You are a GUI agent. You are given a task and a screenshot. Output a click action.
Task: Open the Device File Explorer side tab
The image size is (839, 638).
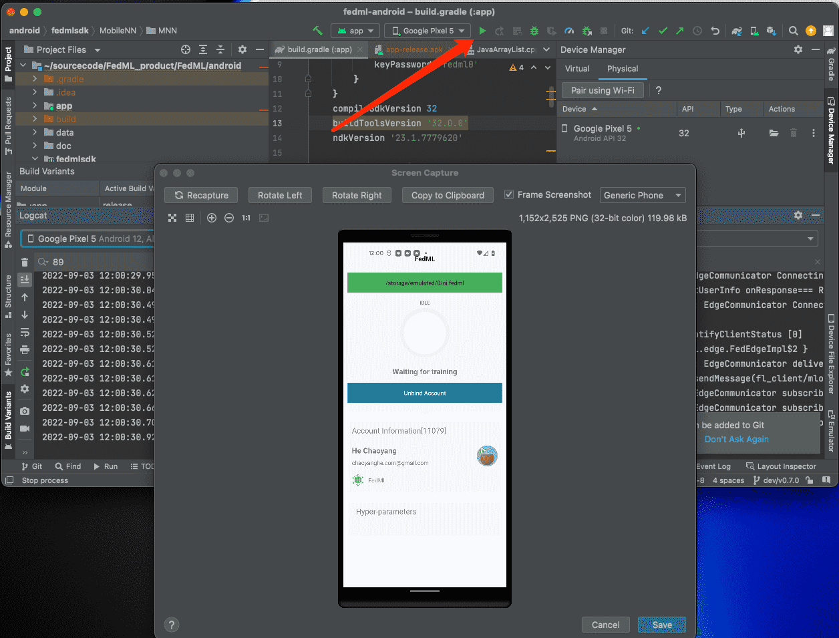pyautogui.click(x=832, y=353)
